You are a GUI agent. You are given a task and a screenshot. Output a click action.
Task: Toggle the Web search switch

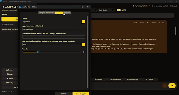tap(119, 10)
